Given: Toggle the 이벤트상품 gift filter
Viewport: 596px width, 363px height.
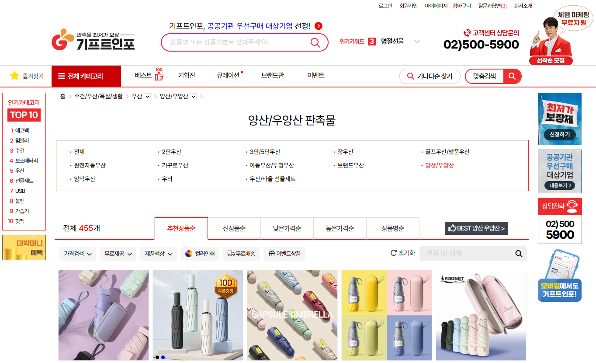Looking at the screenshot, I should pos(284,254).
